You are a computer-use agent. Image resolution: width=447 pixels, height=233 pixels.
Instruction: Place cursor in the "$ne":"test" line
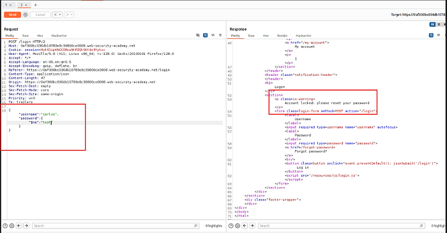coord(40,123)
